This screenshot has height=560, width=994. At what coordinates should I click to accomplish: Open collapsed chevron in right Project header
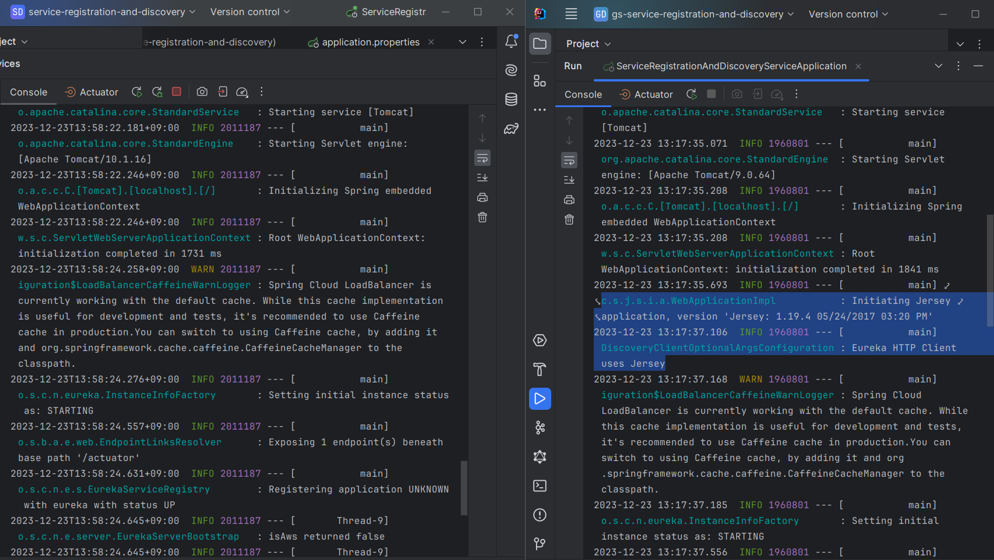click(x=960, y=44)
